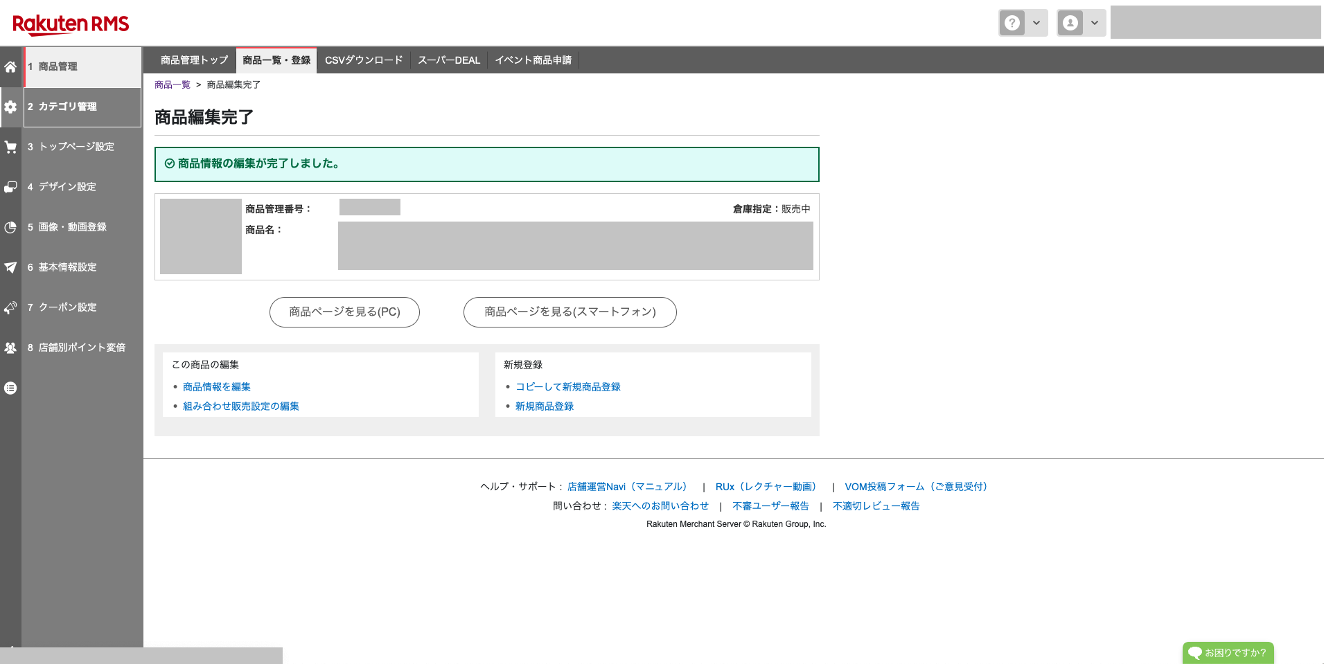
Task: Select the speech bubble icon for デザイン設定
Action: pos(10,187)
